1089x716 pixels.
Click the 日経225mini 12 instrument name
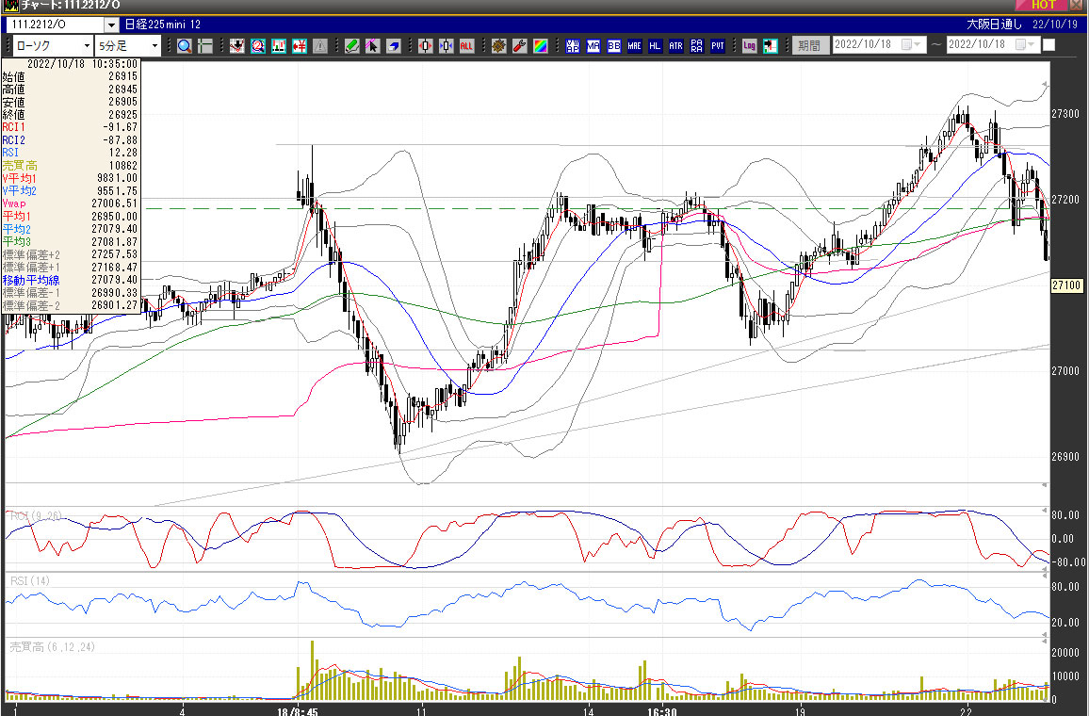click(x=163, y=24)
